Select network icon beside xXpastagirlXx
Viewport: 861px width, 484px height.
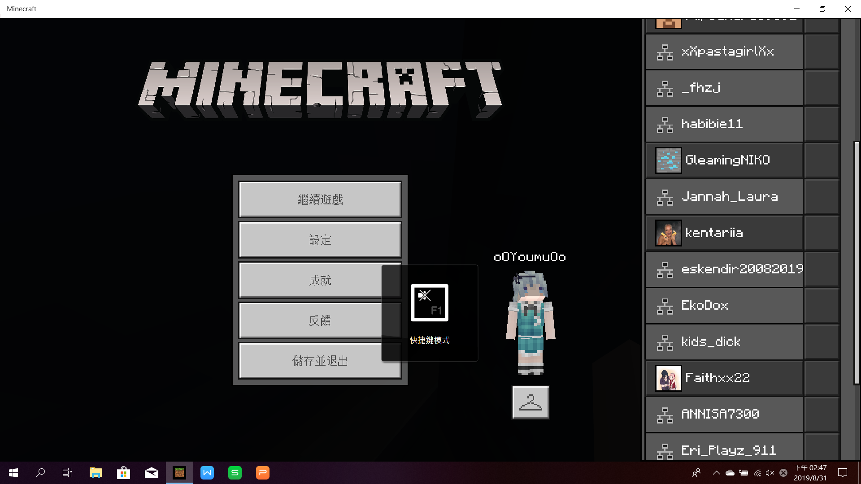click(665, 52)
